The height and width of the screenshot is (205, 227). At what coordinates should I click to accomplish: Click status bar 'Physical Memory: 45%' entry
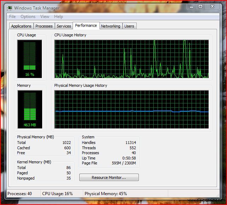106,194
